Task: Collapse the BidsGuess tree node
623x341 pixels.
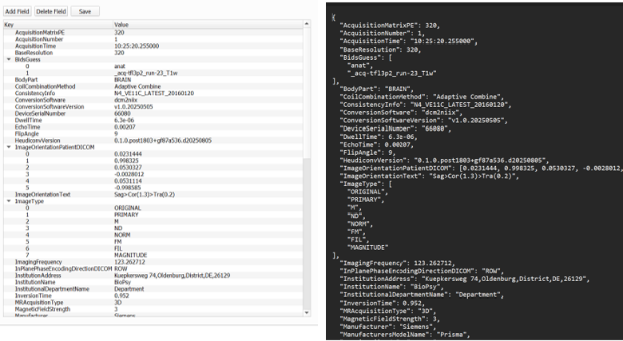Action: point(9,59)
